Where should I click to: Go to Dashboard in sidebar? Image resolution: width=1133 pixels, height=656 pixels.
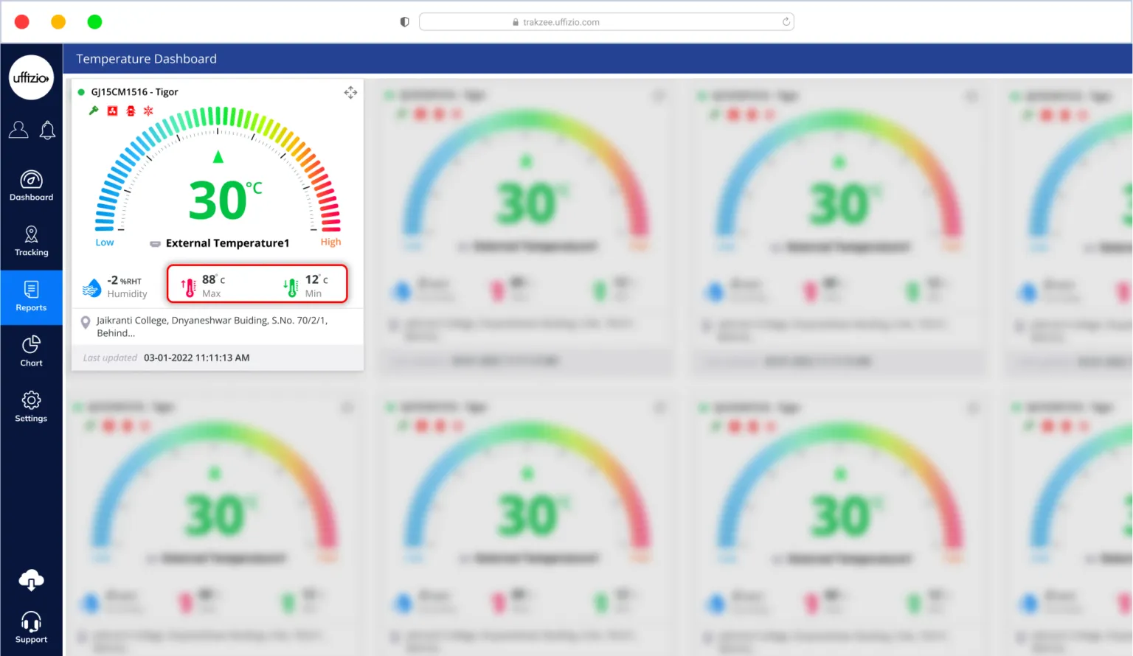point(31,186)
